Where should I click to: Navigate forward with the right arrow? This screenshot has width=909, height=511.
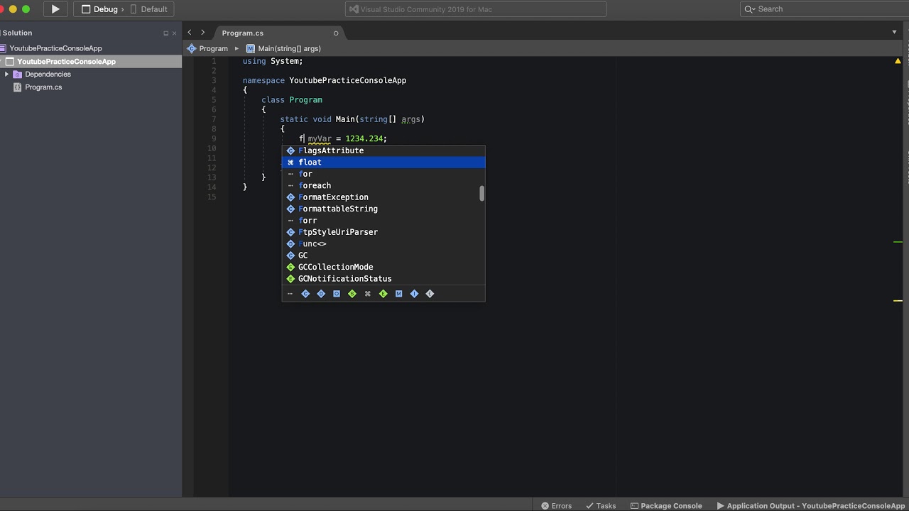[x=203, y=33]
